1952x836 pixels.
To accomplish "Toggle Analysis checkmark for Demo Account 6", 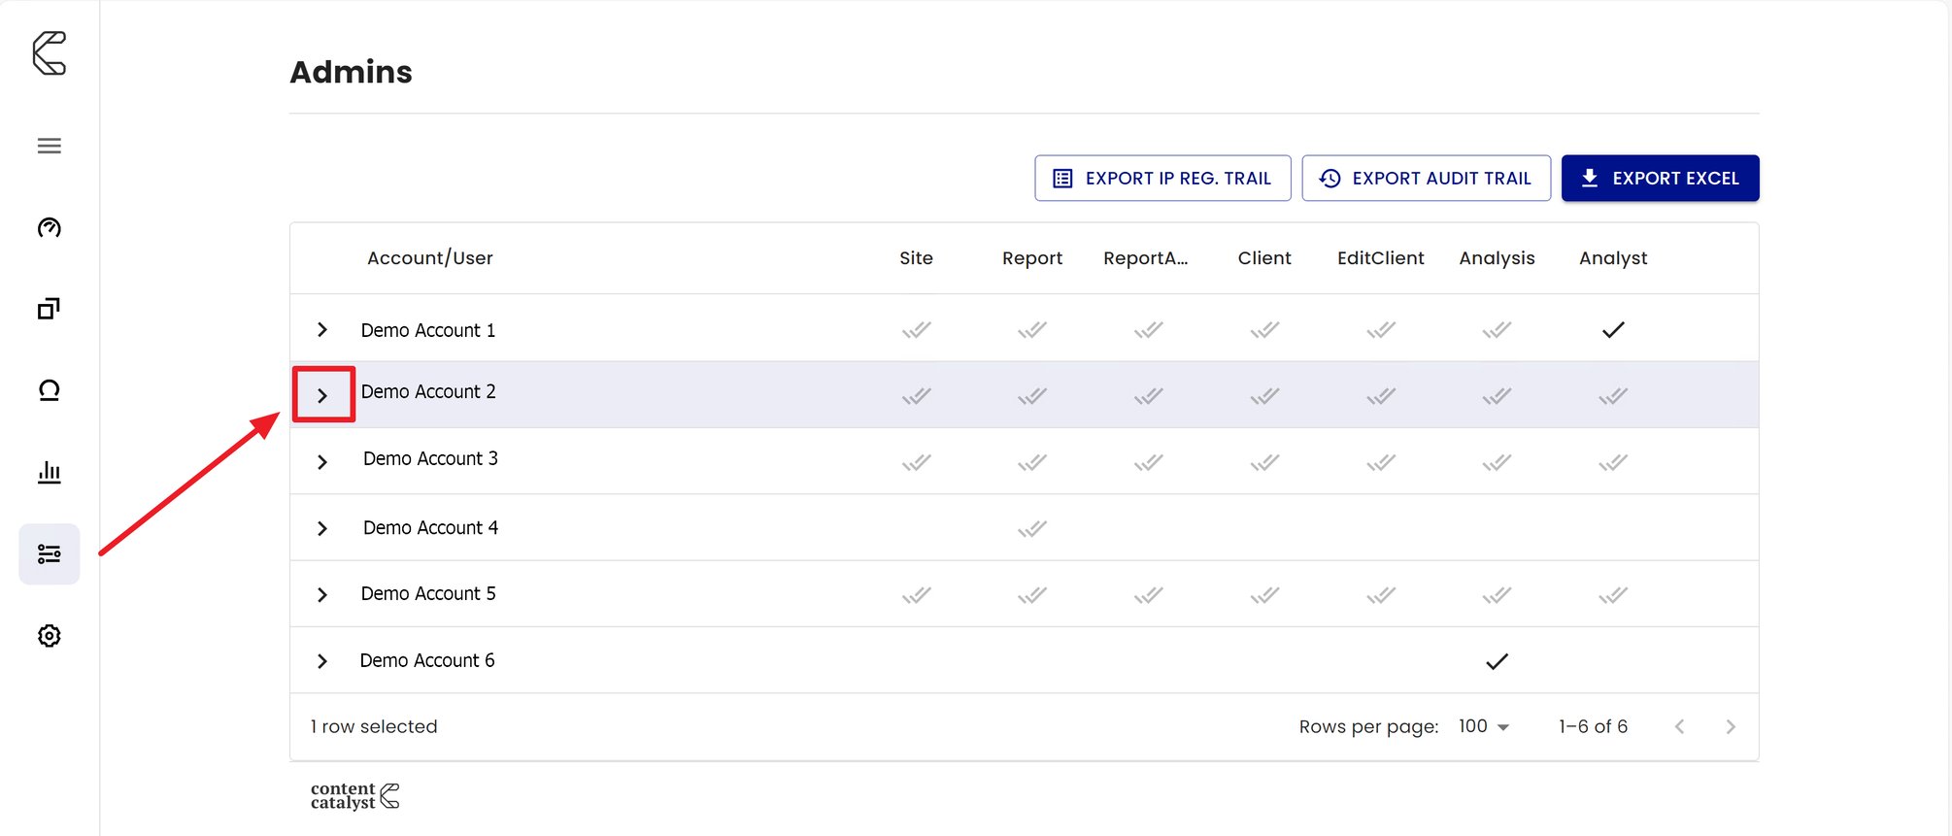I will (x=1498, y=661).
